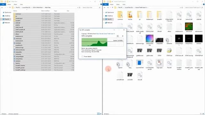Sort by Date modified column header
This screenshot has height=115, width=205.
pyautogui.click(x=45, y=11)
